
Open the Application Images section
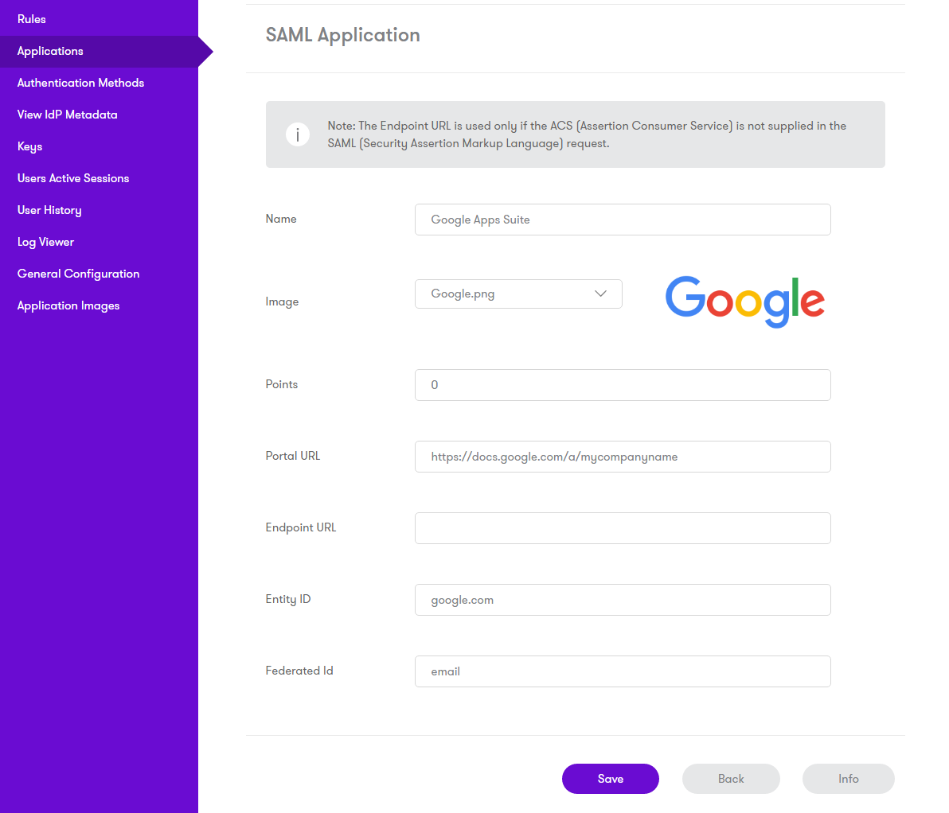click(x=68, y=305)
